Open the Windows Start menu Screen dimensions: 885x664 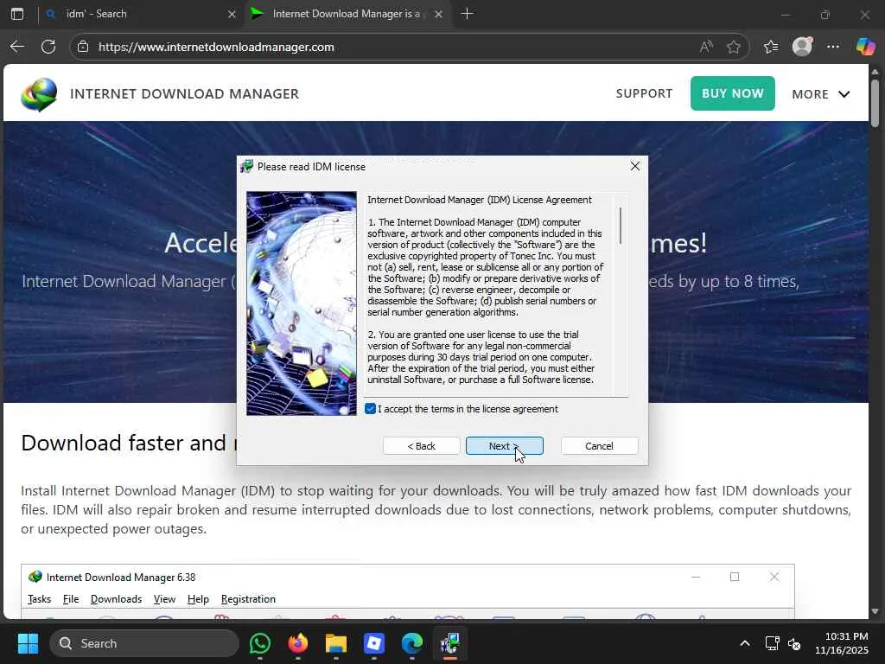click(28, 643)
